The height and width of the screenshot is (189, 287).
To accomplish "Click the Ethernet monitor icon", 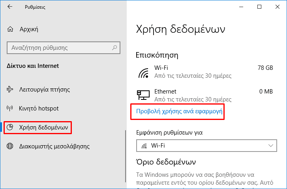I will pyautogui.click(x=143, y=95).
